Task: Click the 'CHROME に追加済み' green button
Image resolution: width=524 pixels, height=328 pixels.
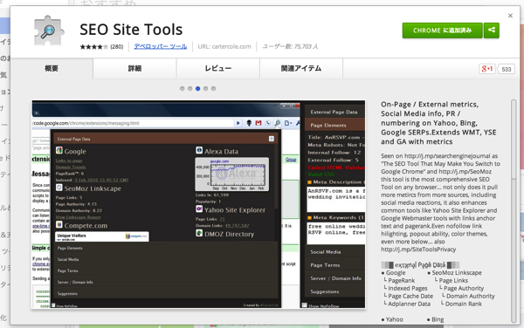Action: (x=442, y=31)
